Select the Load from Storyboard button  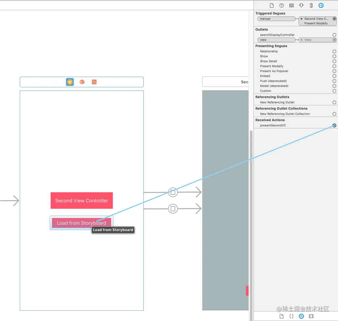(x=82, y=223)
